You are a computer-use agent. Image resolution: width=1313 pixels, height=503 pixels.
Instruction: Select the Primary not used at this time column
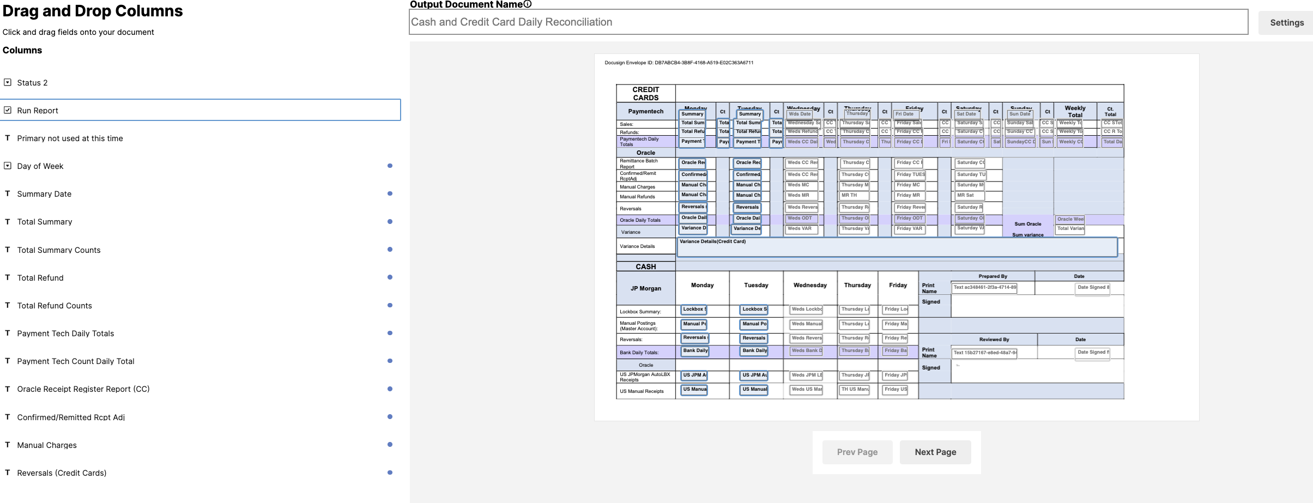70,138
